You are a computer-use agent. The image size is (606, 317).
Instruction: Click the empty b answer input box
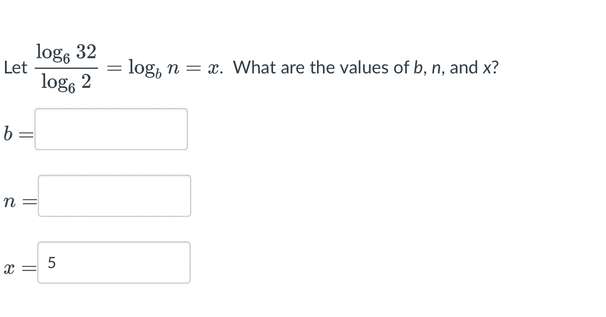(111, 129)
